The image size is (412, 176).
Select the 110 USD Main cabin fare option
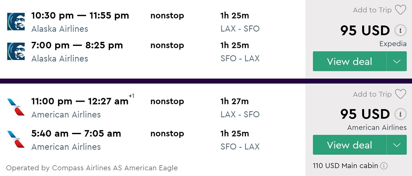pos(345,166)
